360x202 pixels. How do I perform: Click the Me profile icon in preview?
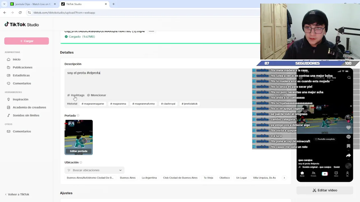[x=347, y=174]
